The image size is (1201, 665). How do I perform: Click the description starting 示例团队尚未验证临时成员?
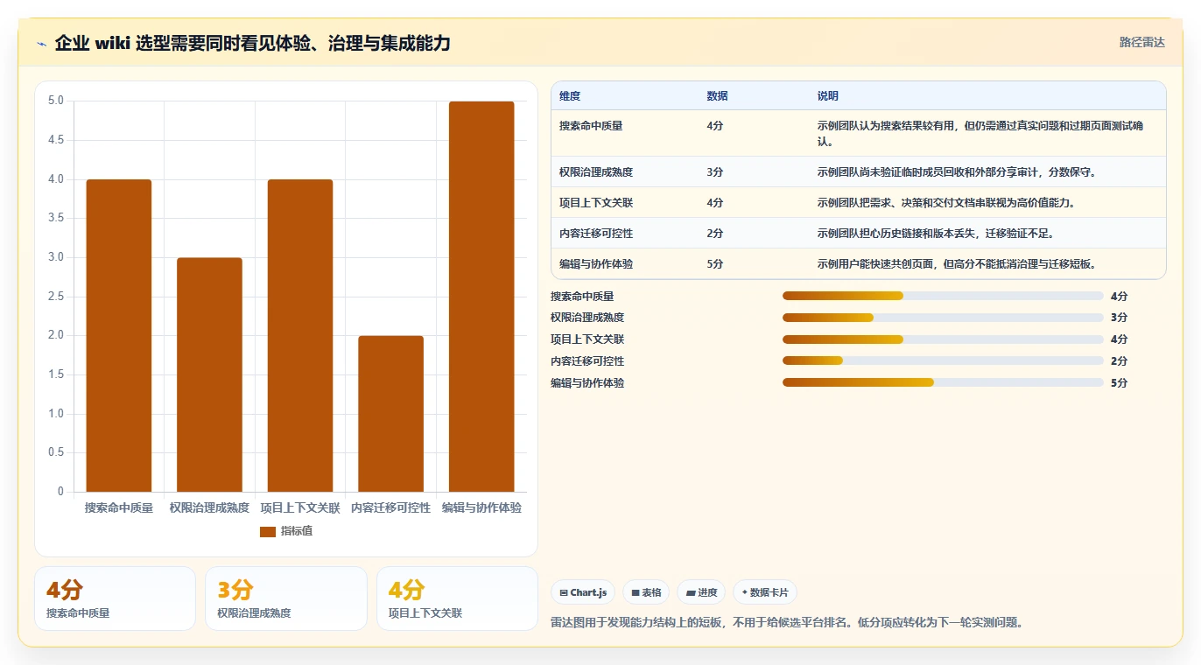click(957, 172)
